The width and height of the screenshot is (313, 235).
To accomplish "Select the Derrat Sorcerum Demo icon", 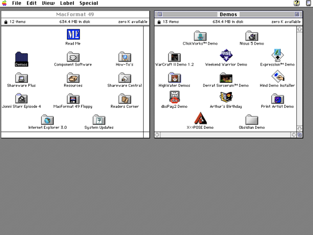I will point(226,78).
